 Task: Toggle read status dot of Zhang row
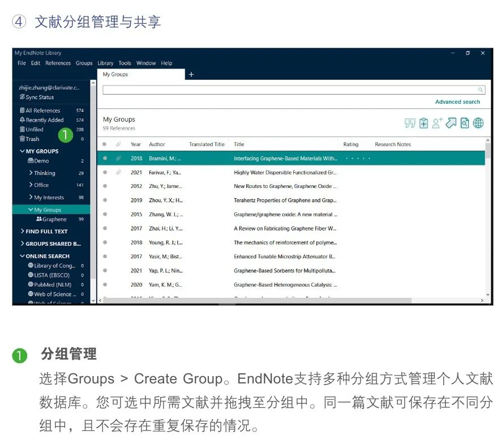(x=105, y=214)
